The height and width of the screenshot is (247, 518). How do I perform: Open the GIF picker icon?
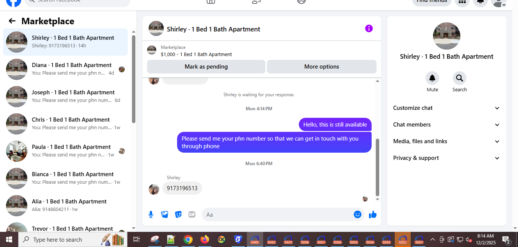tap(192, 214)
